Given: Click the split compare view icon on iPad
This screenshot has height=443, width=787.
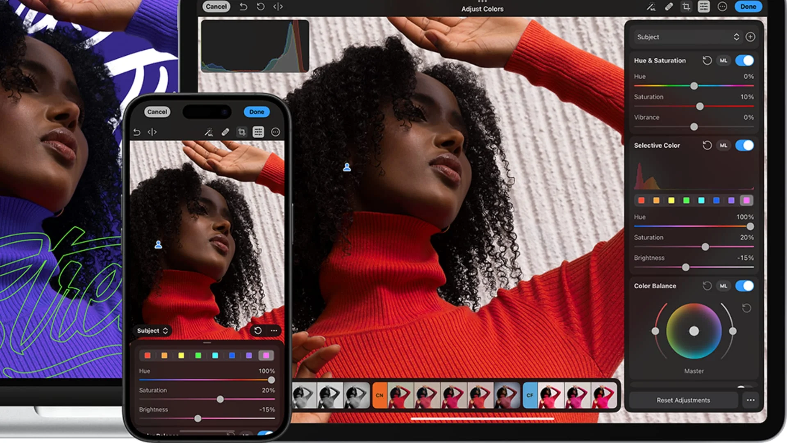Looking at the screenshot, I should 278,7.
